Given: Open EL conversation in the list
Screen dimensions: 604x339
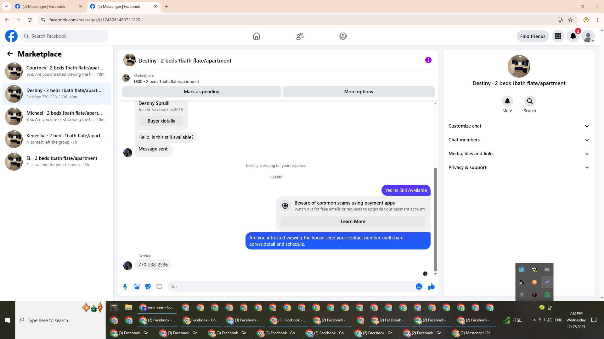Looking at the screenshot, I should (57, 161).
